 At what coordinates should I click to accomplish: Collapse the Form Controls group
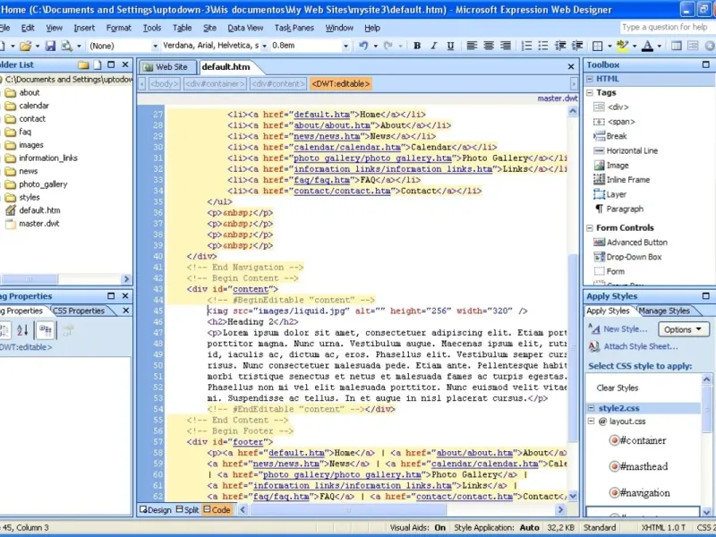pos(590,228)
